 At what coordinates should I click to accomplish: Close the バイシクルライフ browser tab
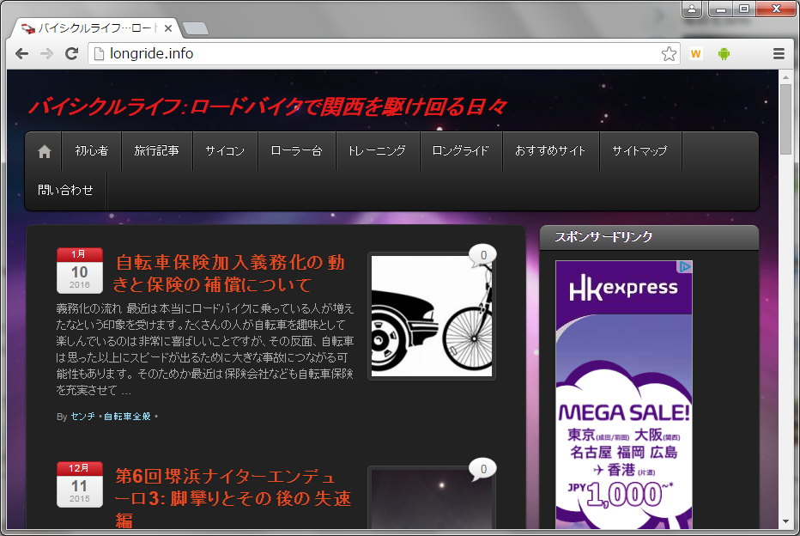(168, 28)
